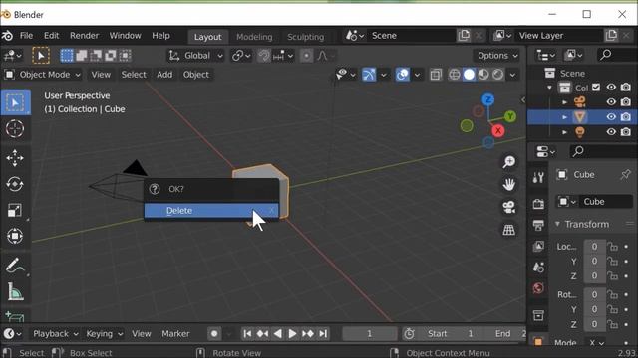This screenshot has height=358, width=638.
Task: Toggle viewport overlays display
Action: [x=403, y=75]
